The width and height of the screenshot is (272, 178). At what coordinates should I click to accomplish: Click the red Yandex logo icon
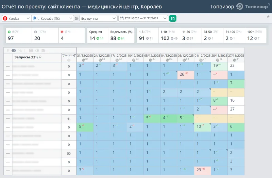[x=5, y=18]
